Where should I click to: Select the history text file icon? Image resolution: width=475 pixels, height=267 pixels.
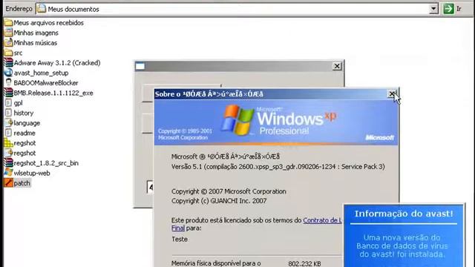[x=8, y=113]
